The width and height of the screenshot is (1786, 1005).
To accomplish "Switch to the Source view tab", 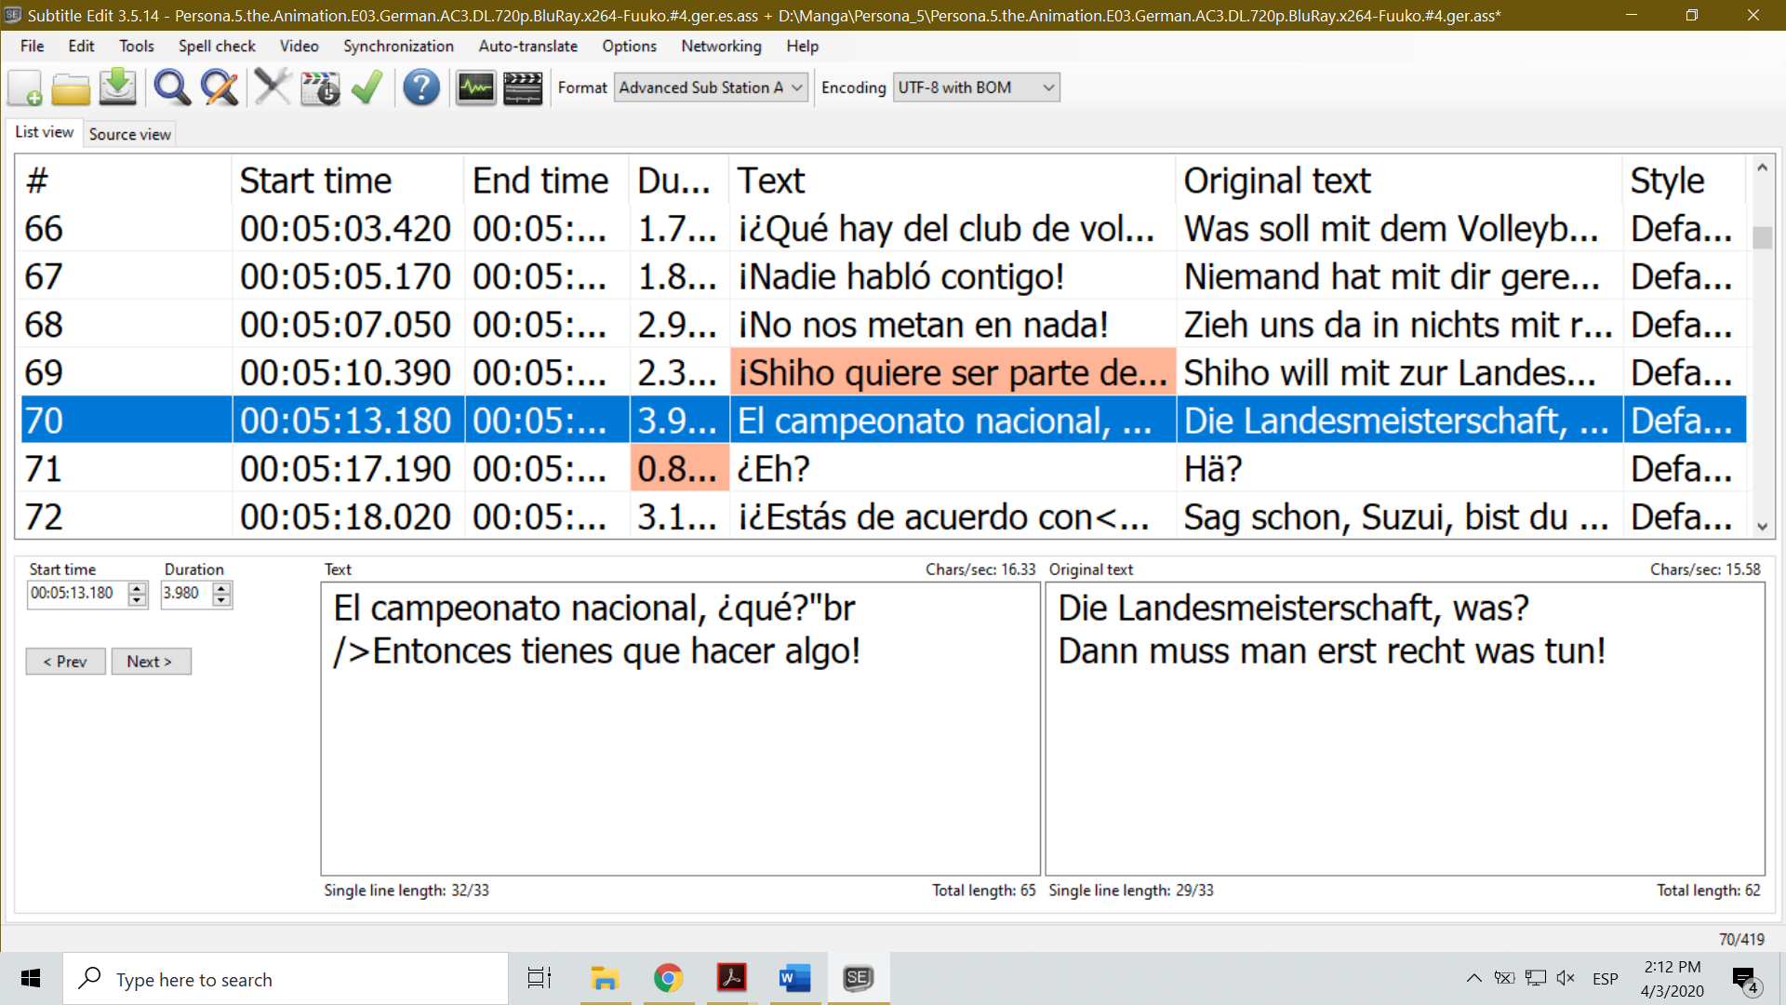I will point(129,134).
